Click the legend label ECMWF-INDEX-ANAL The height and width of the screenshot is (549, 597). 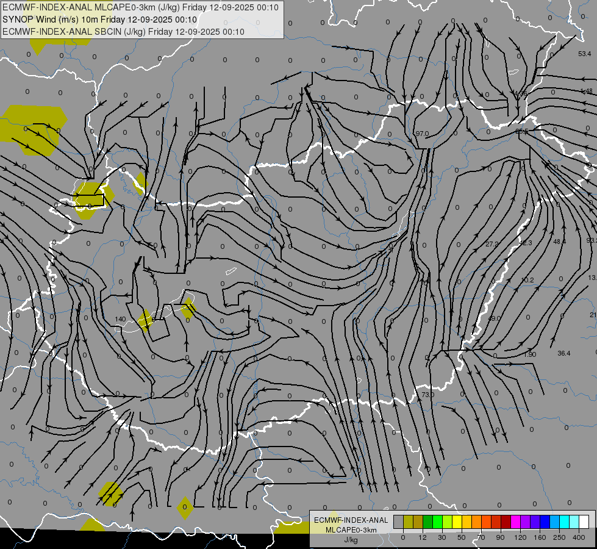tap(351, 520)
